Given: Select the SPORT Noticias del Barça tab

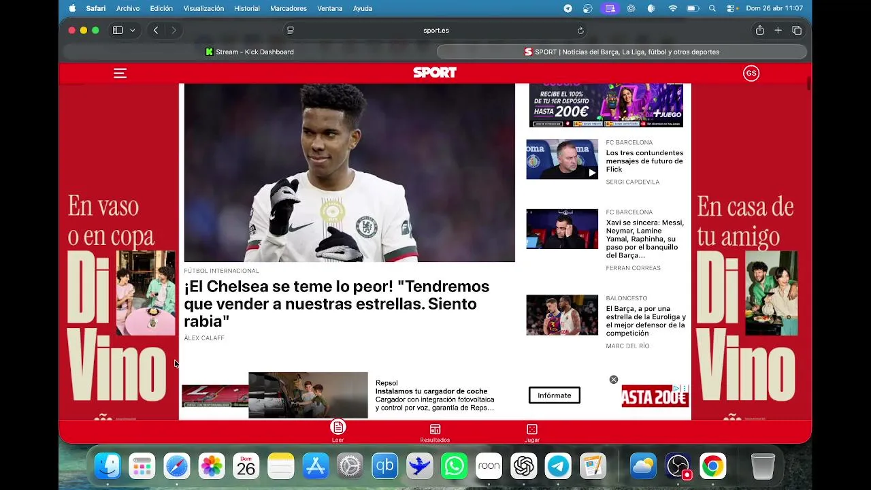Looking at the screenshot, I should [621, 52].
